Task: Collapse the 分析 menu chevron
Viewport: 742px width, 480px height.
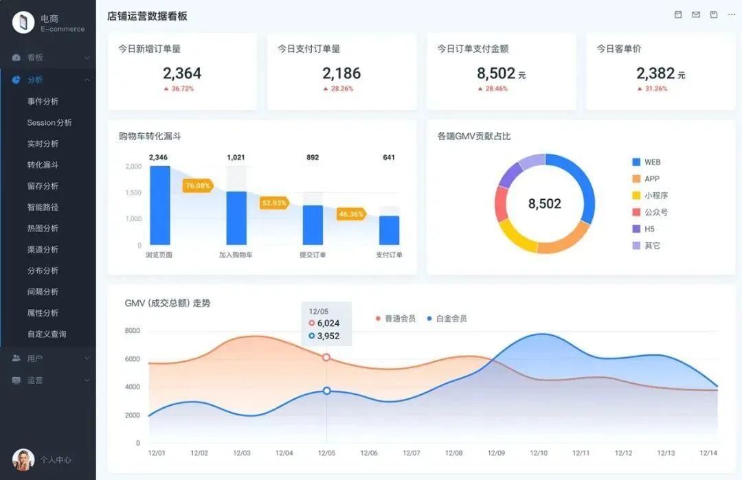Action: pyautogui.click(x=87, y=80)
